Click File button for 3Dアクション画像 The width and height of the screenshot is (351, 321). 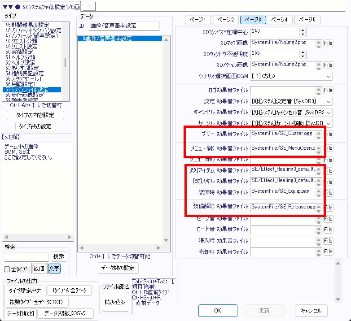329,65
